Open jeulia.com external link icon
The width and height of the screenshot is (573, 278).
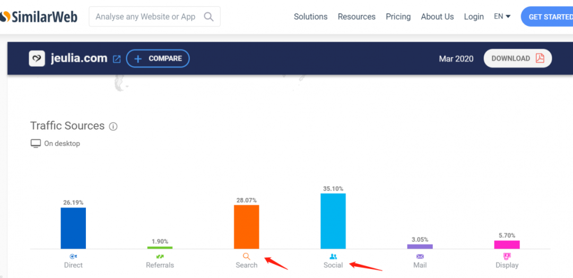point(117,59)
